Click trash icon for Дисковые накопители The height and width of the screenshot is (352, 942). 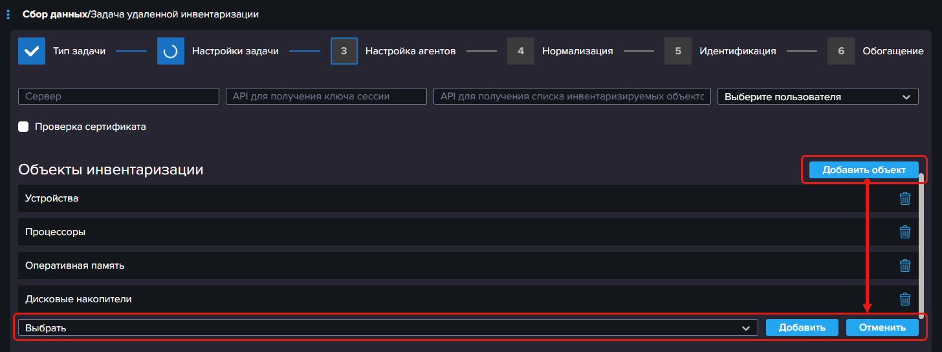coord(905,299)
